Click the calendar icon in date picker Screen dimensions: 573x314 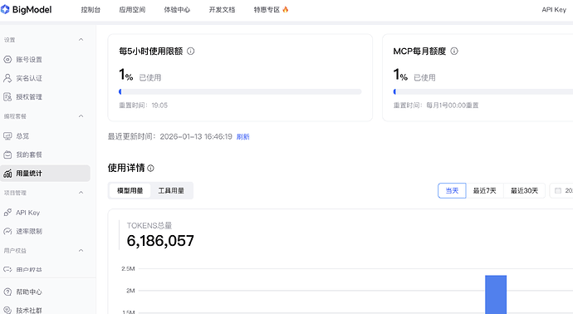tap(558, 190)
